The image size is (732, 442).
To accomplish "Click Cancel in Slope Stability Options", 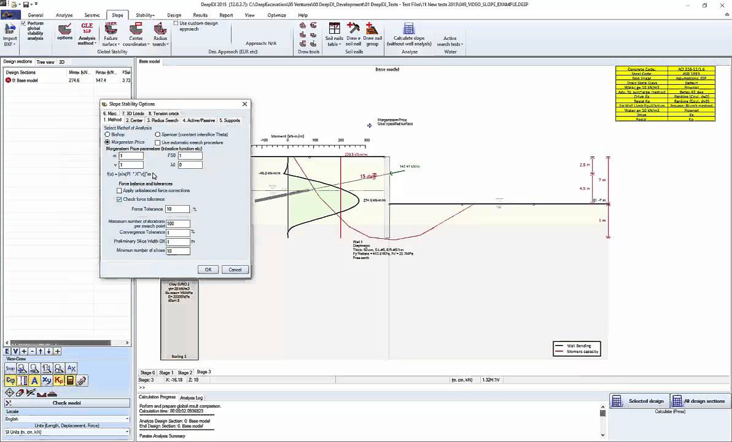I will click(x=235, y=269).
